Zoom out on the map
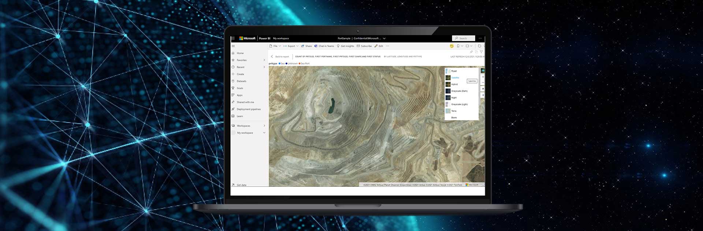 coord(483,83)
